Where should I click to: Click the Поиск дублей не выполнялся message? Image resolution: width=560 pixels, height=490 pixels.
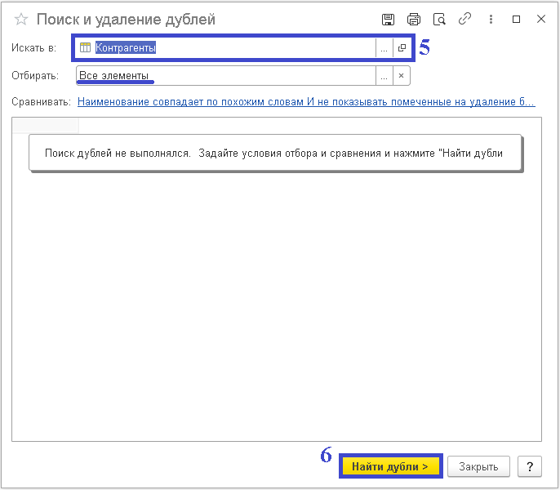coord(274,154)
